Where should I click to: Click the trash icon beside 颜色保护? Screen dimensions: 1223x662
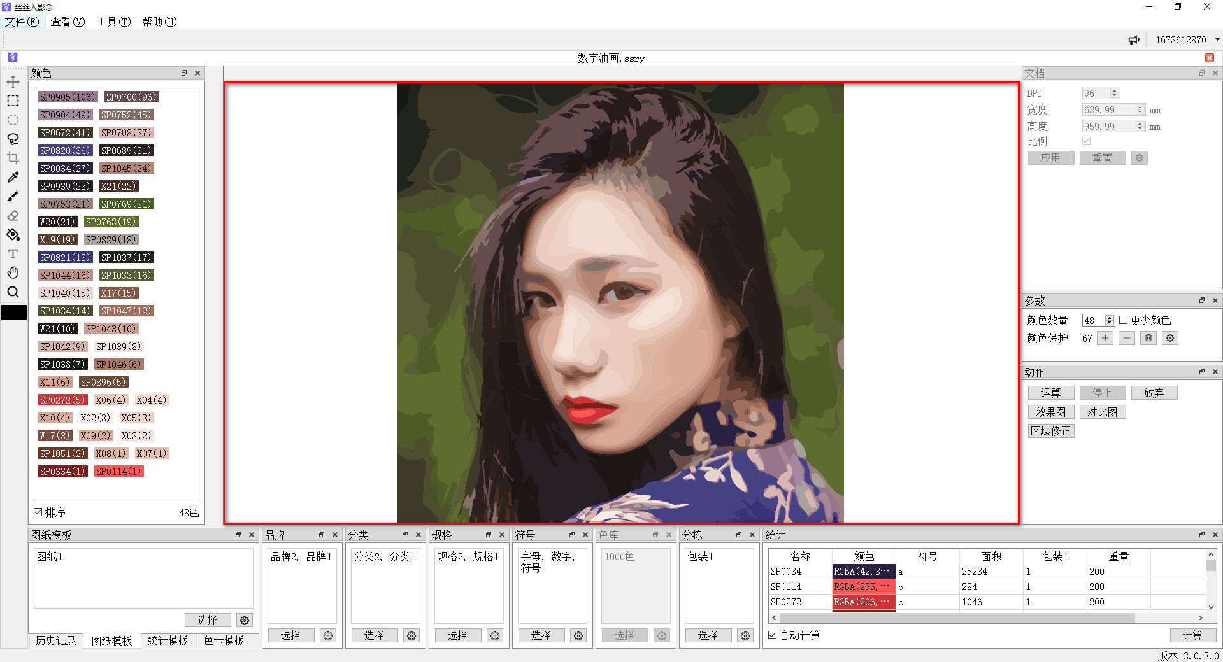pyautogui.click(x=1148, y=338)
